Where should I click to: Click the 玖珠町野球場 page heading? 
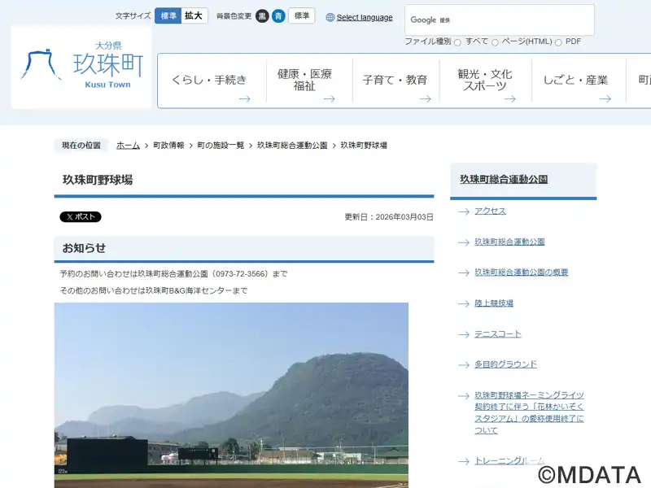(98, 180)
